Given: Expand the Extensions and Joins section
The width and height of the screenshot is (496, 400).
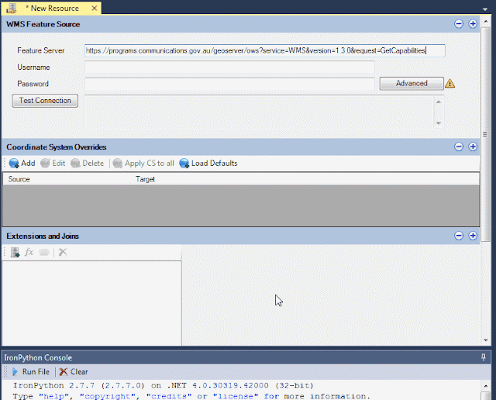Looking at the screenshot, I should (473, 236).
